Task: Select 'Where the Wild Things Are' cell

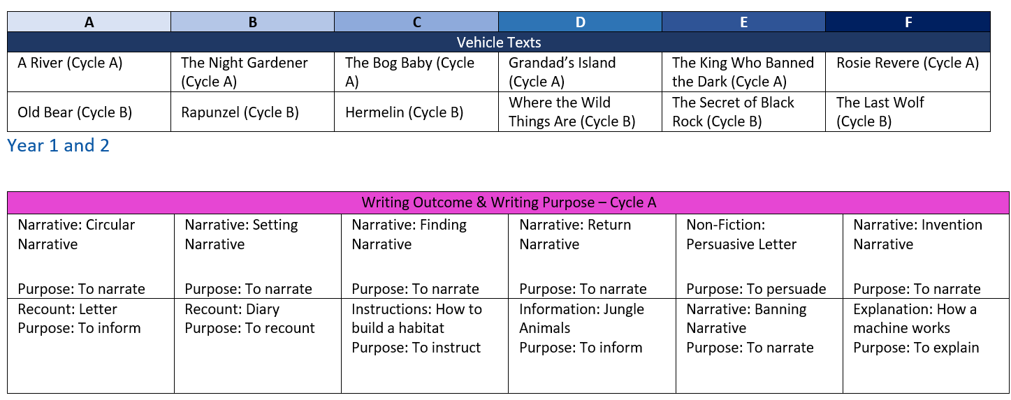Action: (x=572, y=112)
